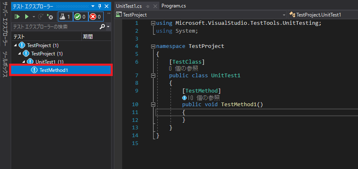Collapse the namespace TestProject code block

pos(154,46)
